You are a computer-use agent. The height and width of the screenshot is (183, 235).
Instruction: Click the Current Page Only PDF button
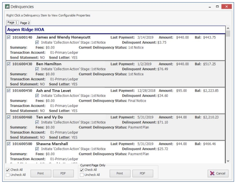click(x=143, y=173)
